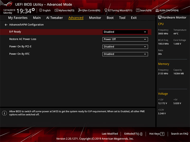Click Last Modified at the bottom
This screenshot has height=142, width=190.
pyautogui.click(x=110, y=134)
